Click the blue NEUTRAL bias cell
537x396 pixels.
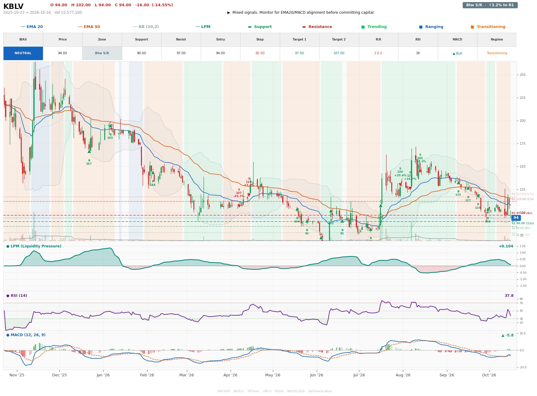point(23,53)
